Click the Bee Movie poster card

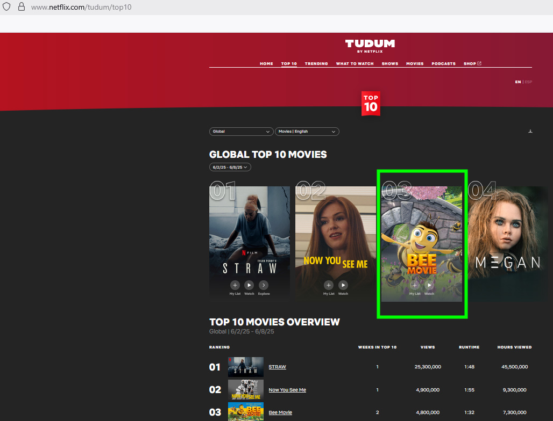pos(421,243)
